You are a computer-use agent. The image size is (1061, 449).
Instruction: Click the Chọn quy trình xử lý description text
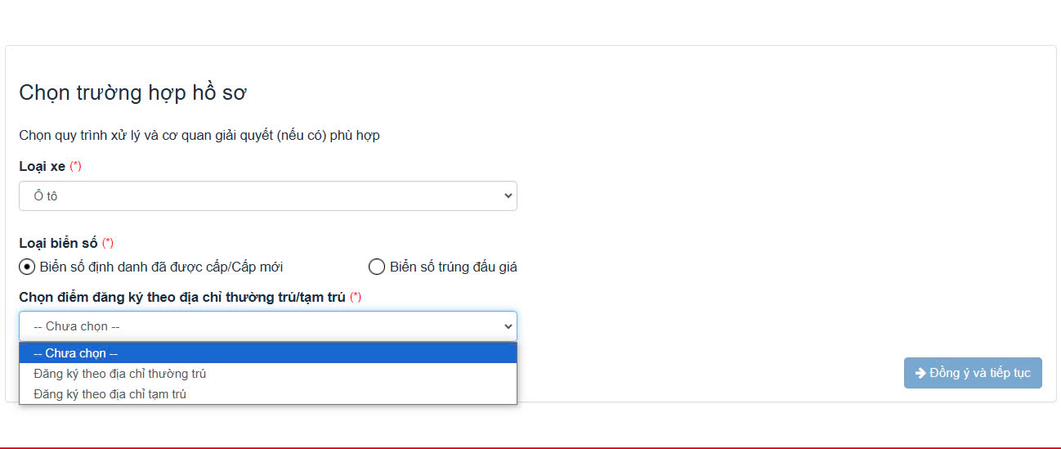tap(199, 135)
